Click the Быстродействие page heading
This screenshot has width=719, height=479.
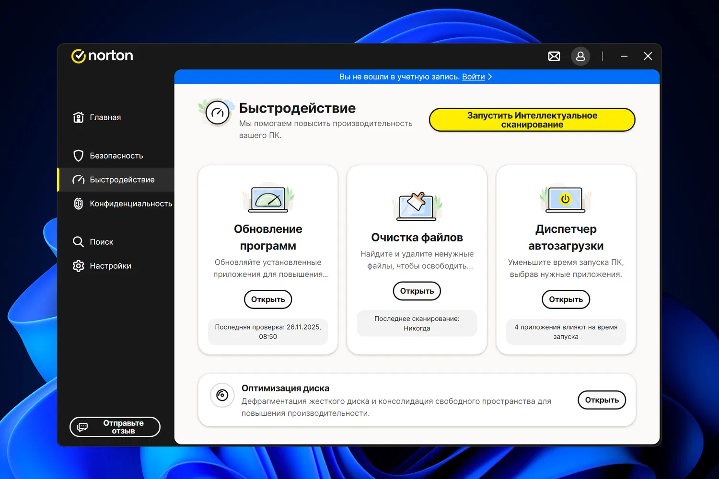[297, 108]
